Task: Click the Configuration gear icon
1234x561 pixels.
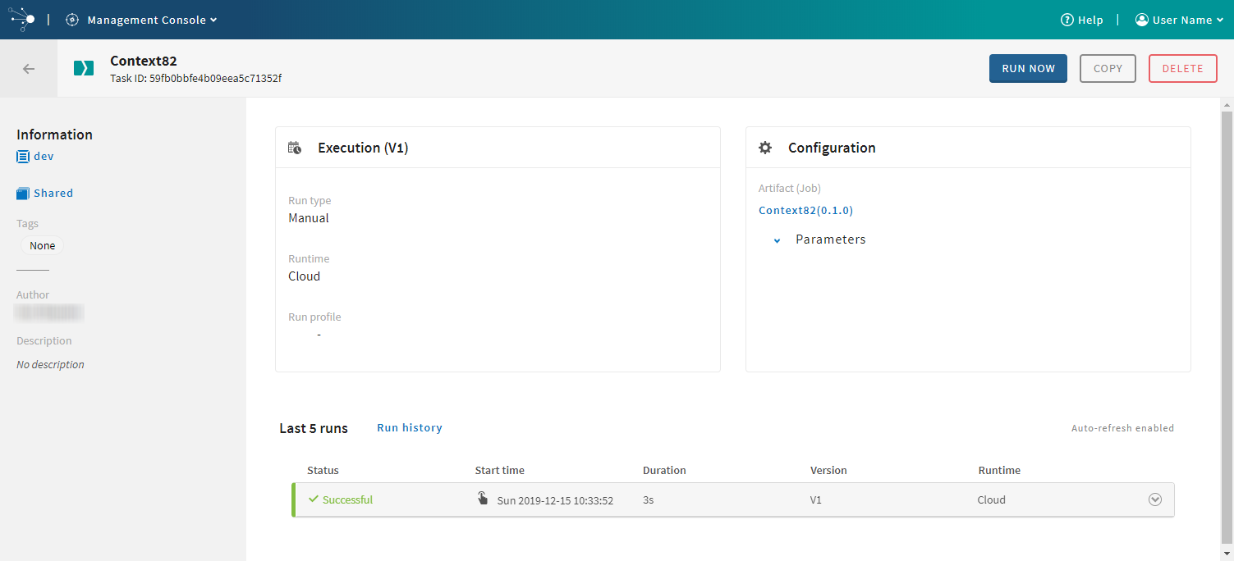Action: (765, 148)
